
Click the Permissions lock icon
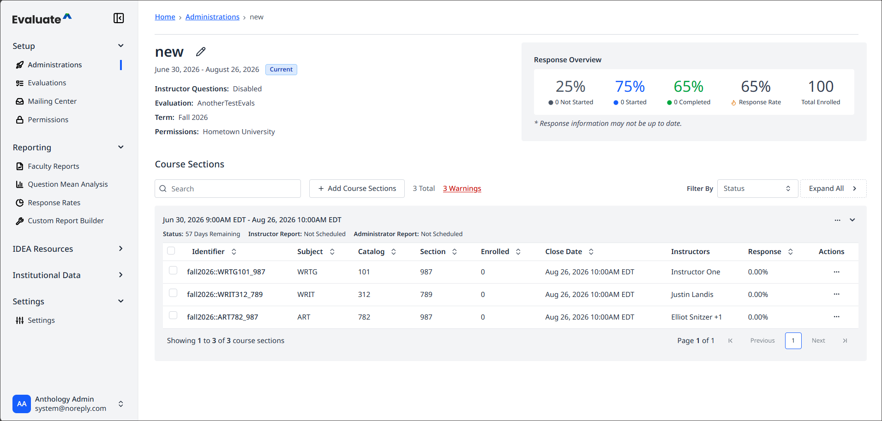20,120
